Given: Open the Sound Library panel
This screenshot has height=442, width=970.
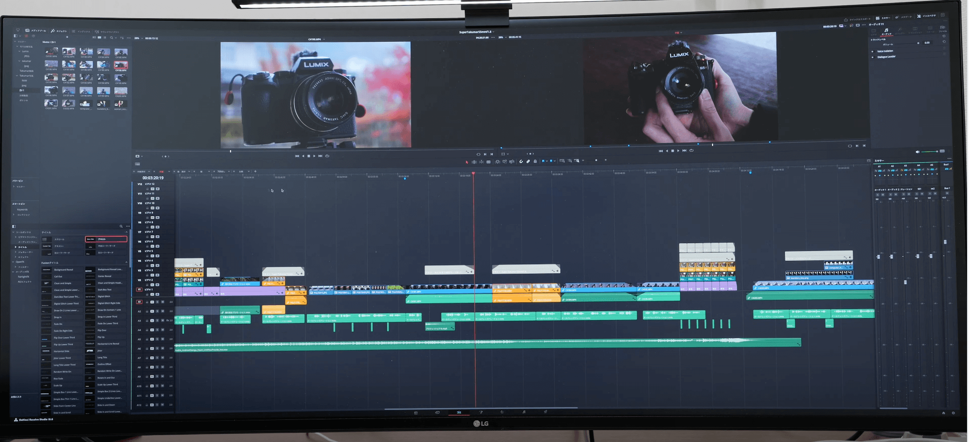Looking at the screenshot, I should [107, 32].
